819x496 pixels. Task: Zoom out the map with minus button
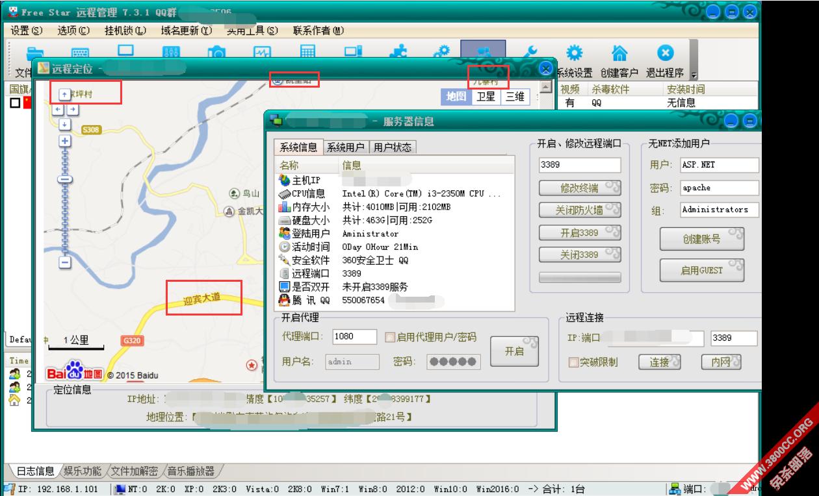[64, 262]
